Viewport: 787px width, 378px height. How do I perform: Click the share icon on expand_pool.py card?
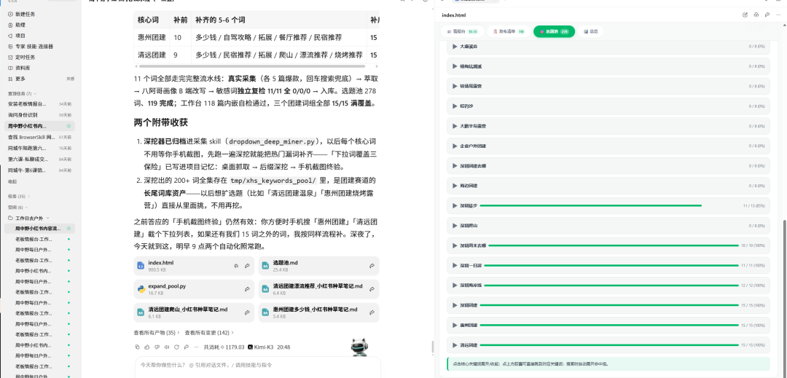(x=248, y=289)
